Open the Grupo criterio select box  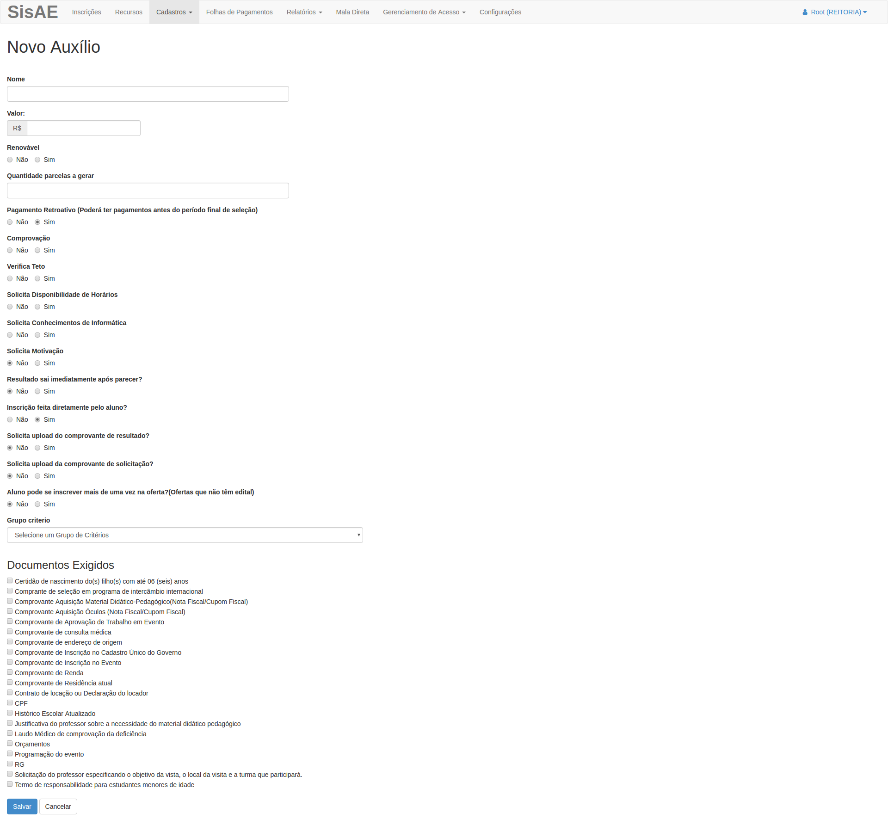[185, 535]
